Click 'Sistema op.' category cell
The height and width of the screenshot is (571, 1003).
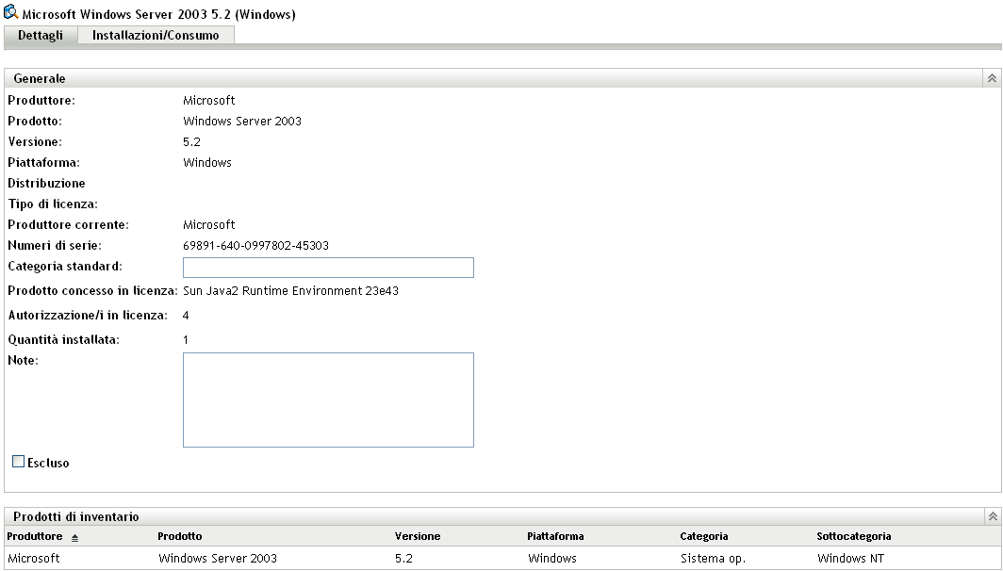(713, 558)
